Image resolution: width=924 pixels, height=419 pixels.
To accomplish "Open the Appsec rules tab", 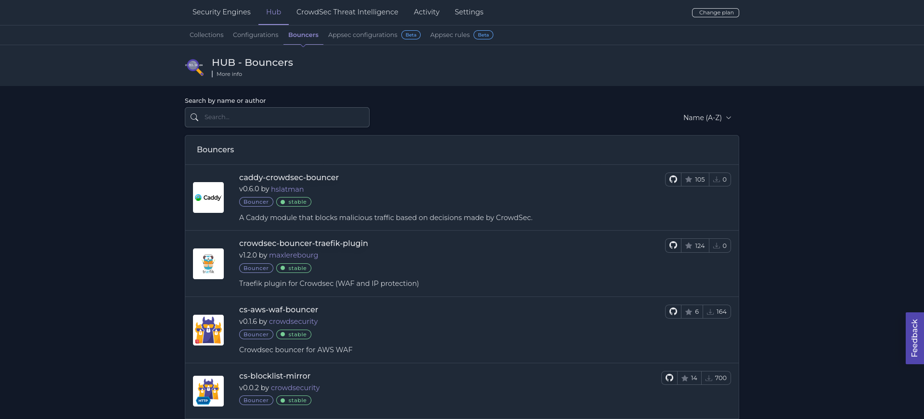I will [450, 35].
